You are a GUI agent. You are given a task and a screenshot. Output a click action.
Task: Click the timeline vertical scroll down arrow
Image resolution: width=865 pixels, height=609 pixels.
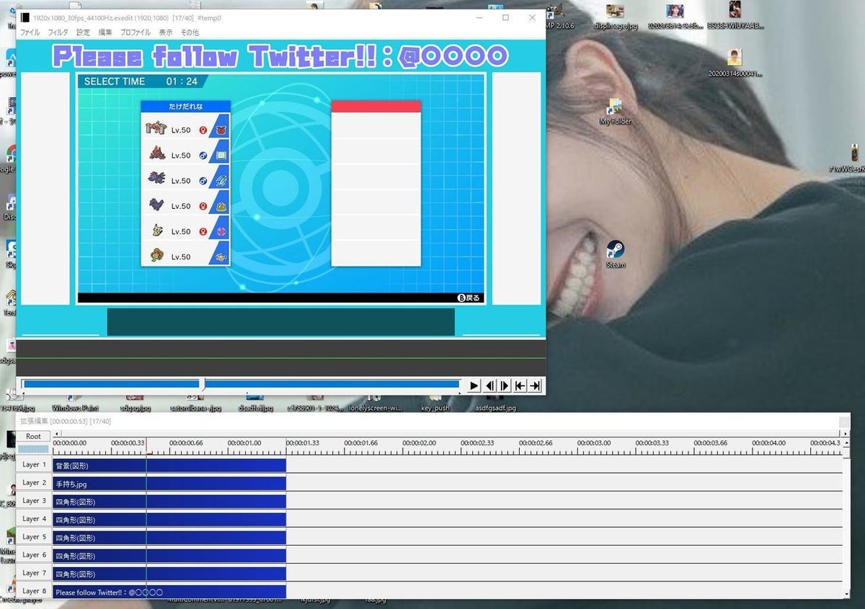coord(846,595)
